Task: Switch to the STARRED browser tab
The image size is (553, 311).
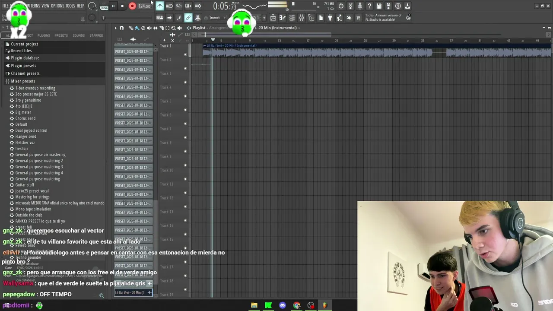Action: point(96,35)
